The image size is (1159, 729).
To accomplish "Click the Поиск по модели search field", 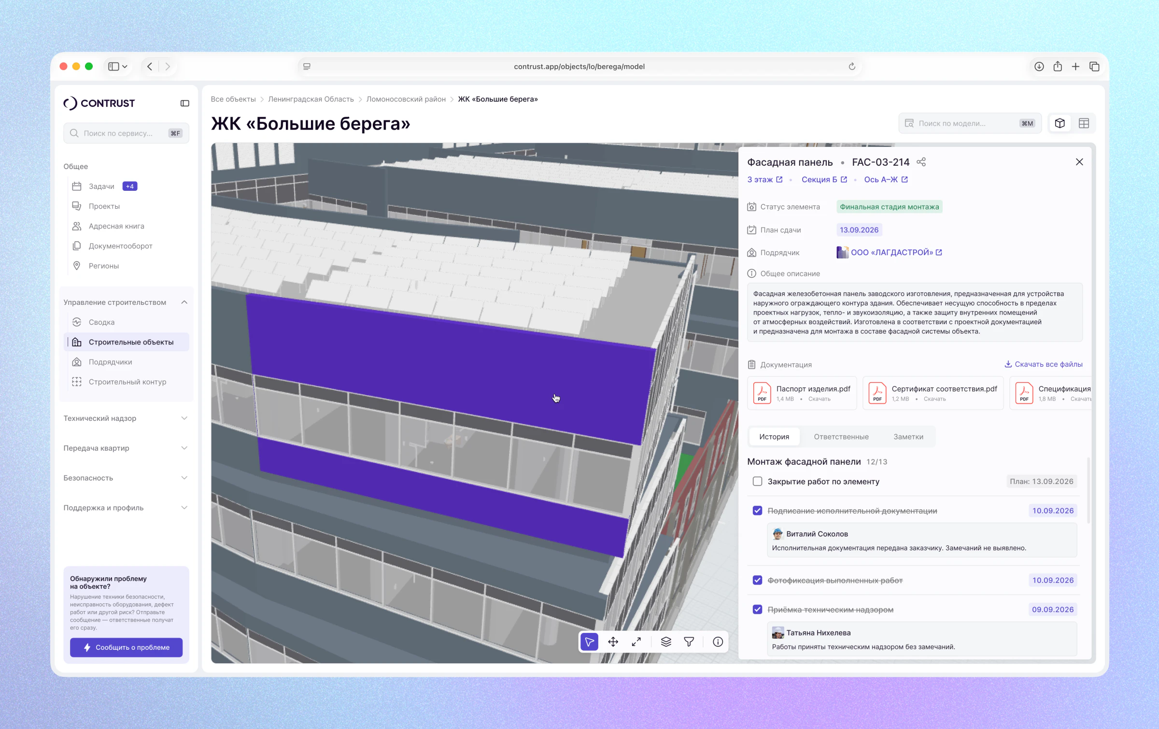I will (x=970, y=123).
